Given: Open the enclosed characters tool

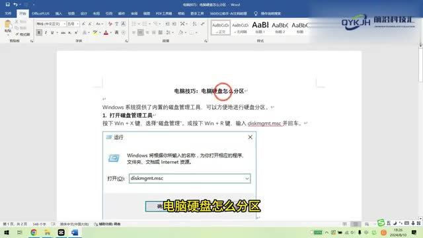Looking at the screenshot, I should point(124,32).
